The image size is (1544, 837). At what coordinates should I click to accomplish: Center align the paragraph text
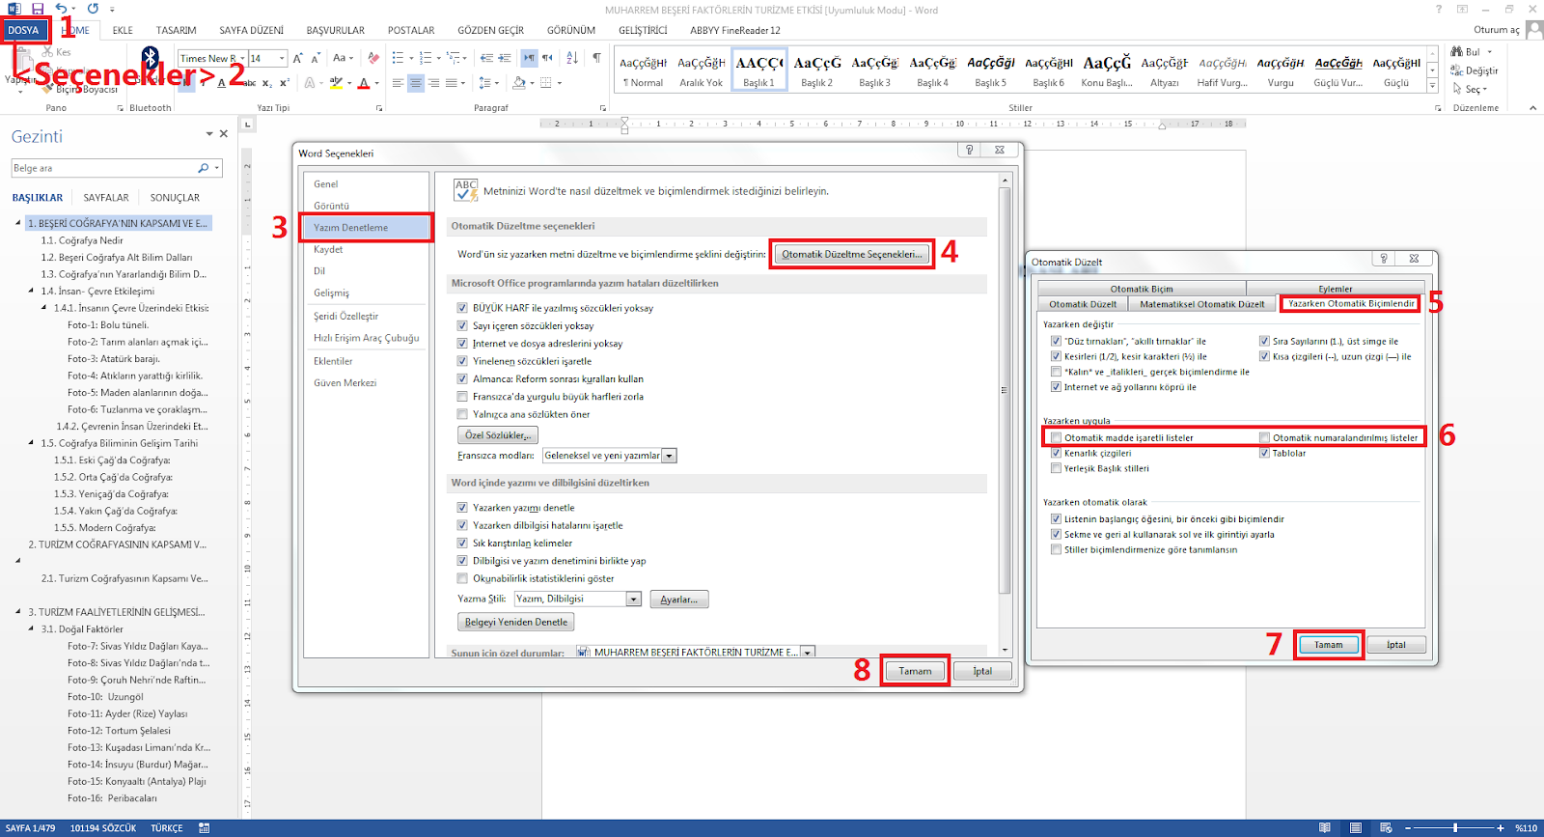tap(416, 83)
